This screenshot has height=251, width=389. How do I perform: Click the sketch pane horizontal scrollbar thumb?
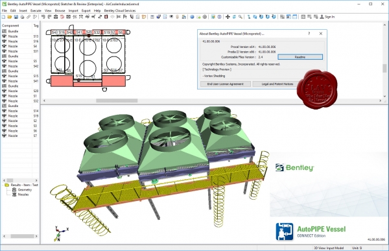click(x=117, y=101)
